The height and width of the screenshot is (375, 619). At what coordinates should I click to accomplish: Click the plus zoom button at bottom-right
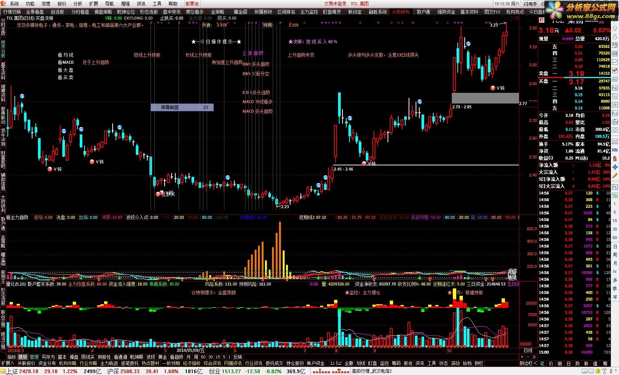coord(522,357)
